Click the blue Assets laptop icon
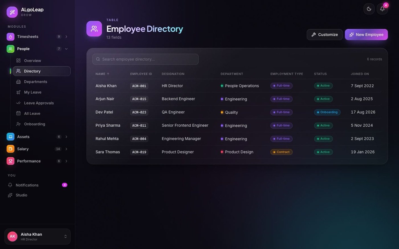Image resolution: width=399 pixels, height=249 pixels. (11, 137)
